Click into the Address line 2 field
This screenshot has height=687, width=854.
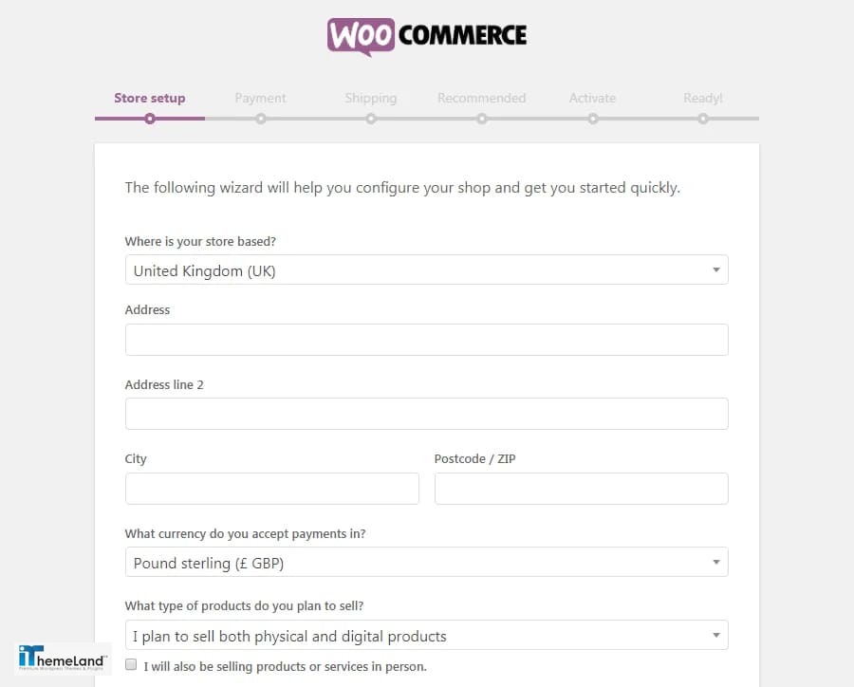426,414
